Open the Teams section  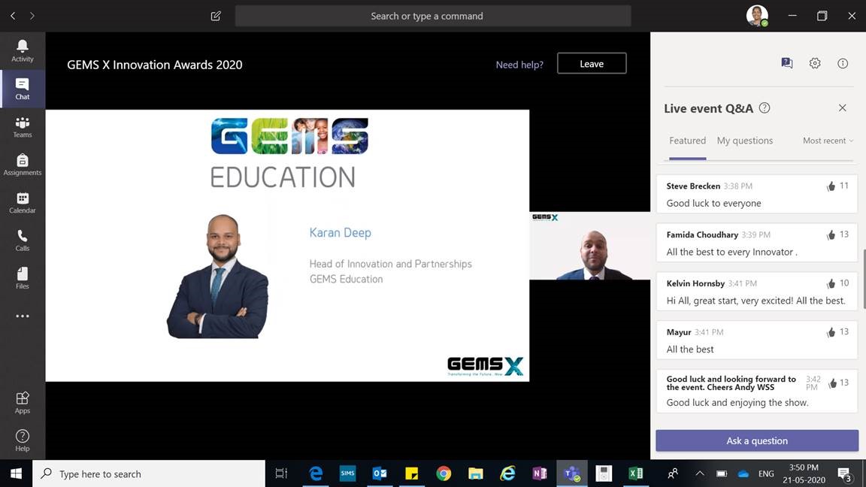coord(22,126)
